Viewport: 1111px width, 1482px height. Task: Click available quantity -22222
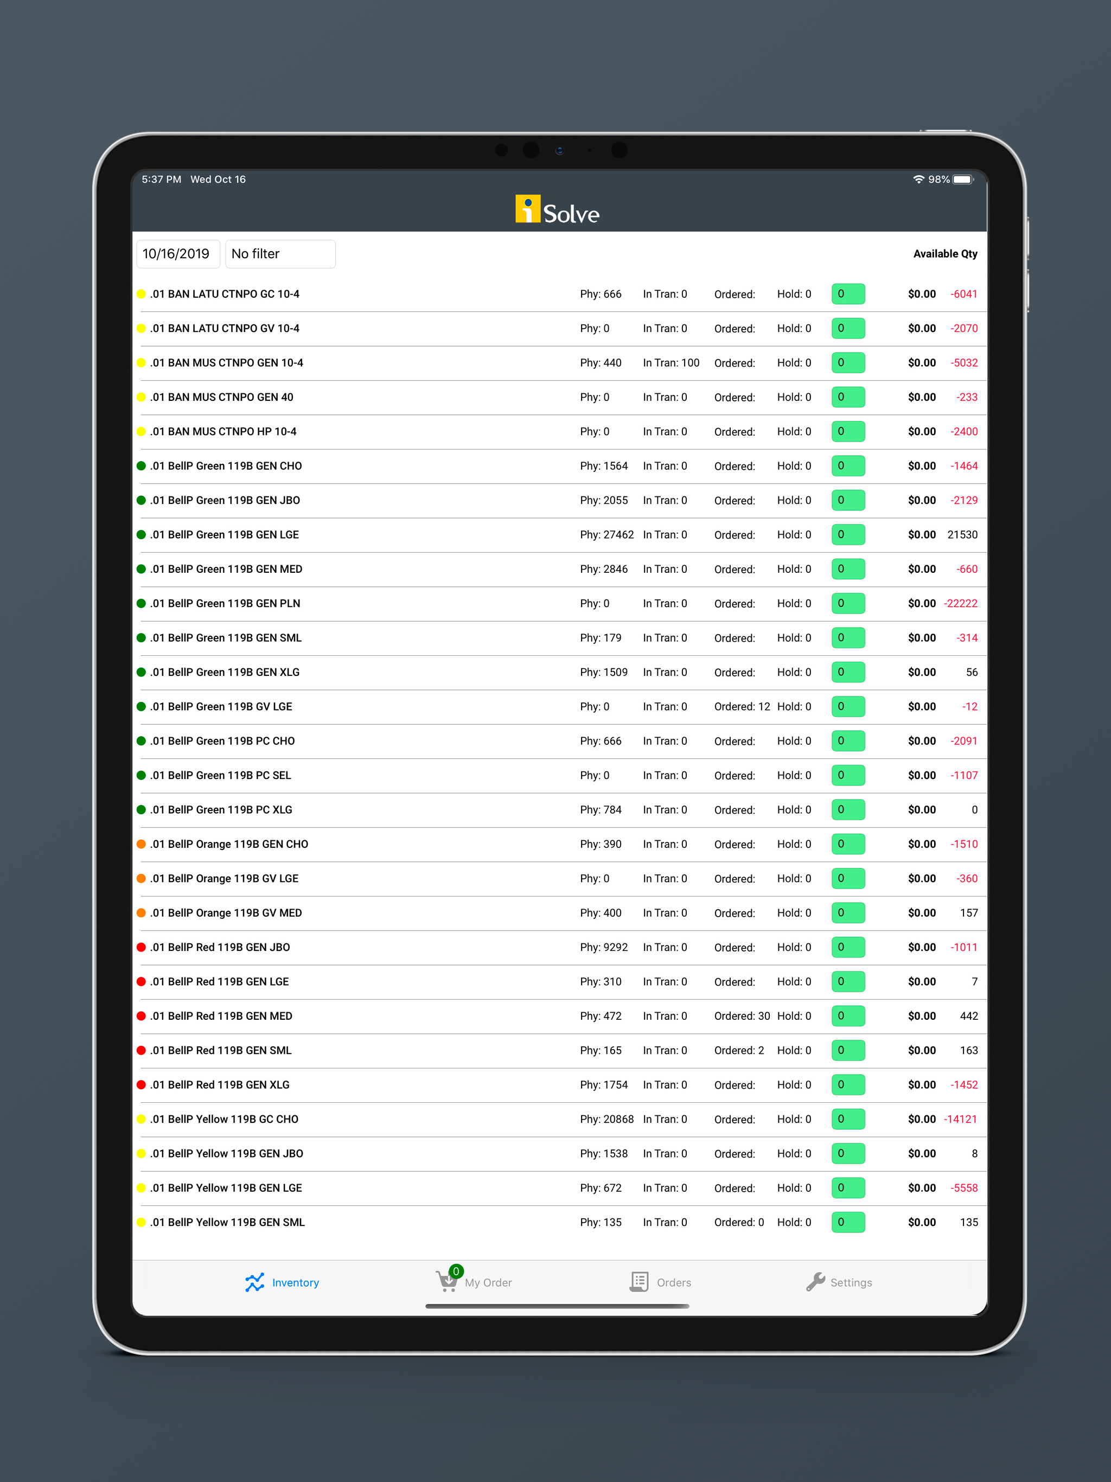tap(960, 604)
